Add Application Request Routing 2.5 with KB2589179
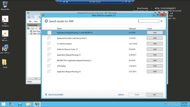Image resolution: width=190 pixels, height=107 pixels. click(x=155, y=32)
